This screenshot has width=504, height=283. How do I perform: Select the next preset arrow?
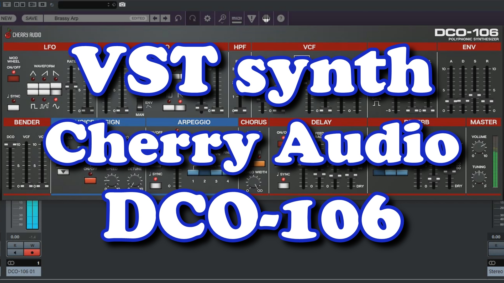tap(165, 18)
